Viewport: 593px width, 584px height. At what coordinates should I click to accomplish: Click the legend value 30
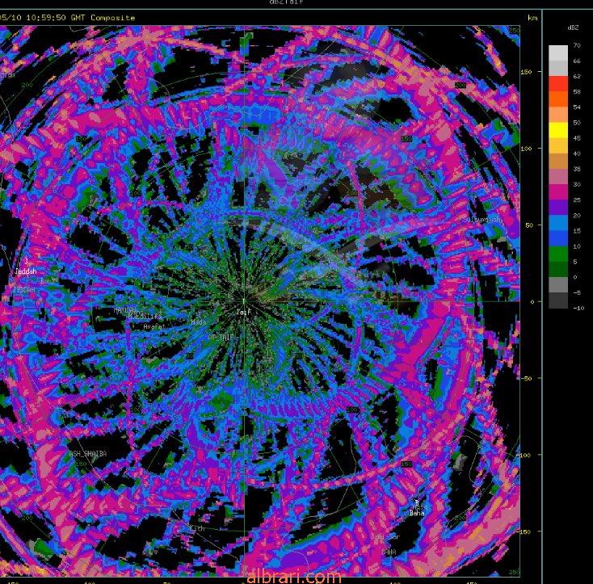click(577, 184)
